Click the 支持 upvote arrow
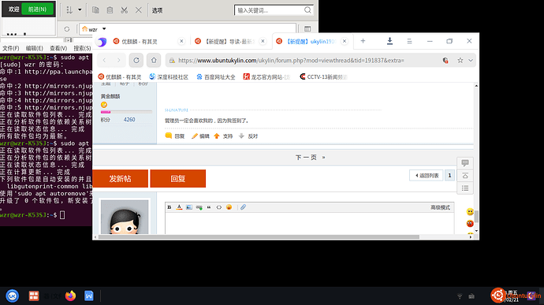This screenshot has height=305, width=544. point(223,136)
